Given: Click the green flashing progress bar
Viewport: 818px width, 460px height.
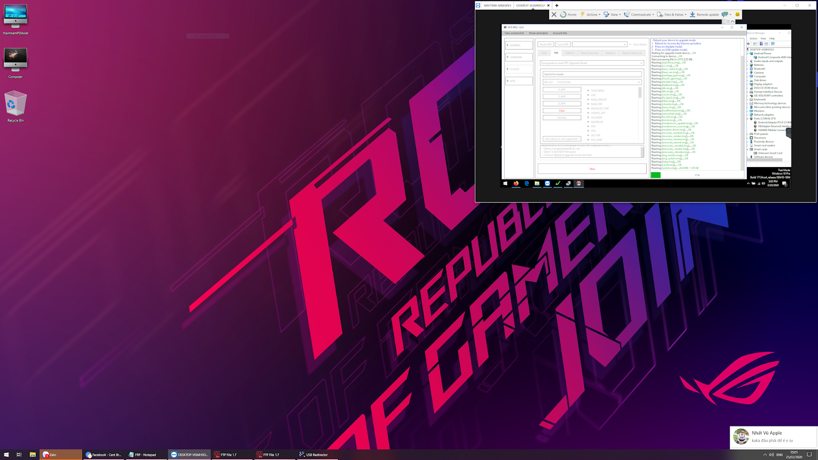Looking at the screenshot, I should pos(655,175).
